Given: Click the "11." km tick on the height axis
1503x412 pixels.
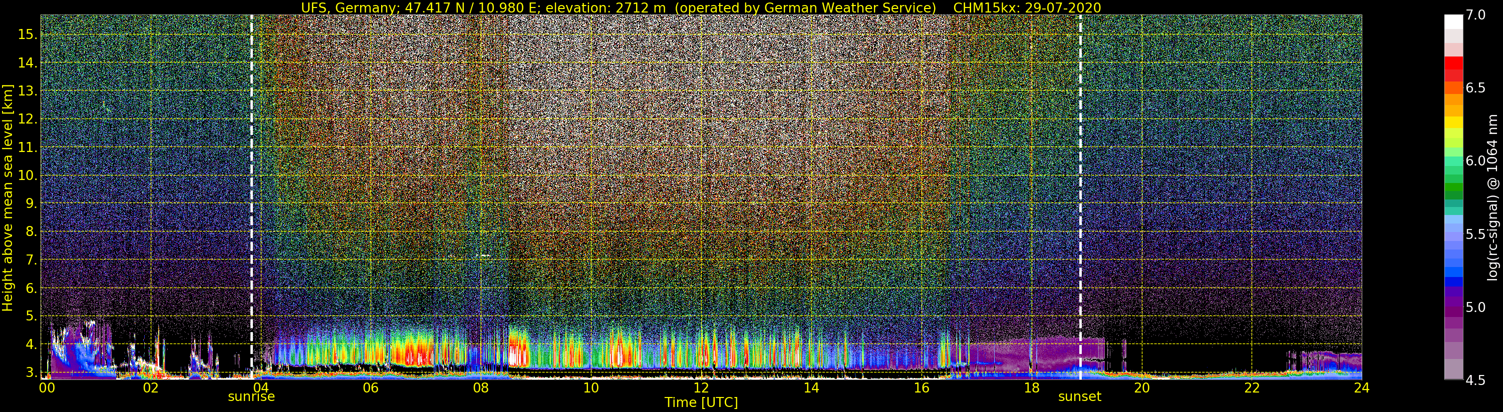Looking at the screenshot, I should pyautogui.click(x=28, y=147).
